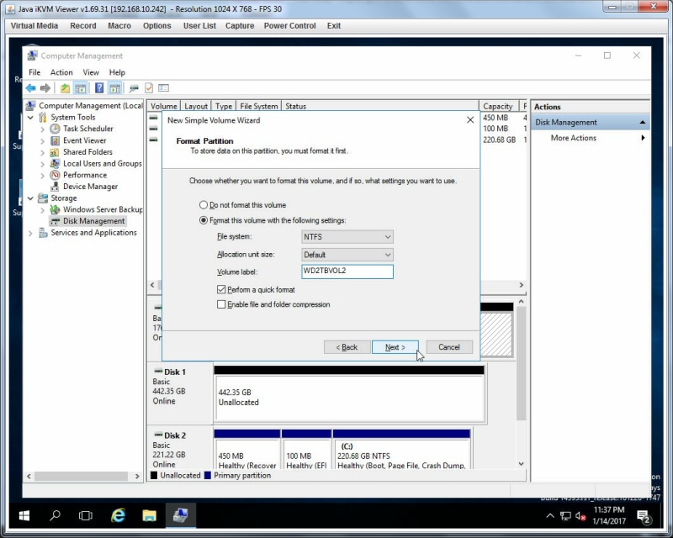Open Computer Management Help menu
The image size is (673, 538).
tap(117, 72)
